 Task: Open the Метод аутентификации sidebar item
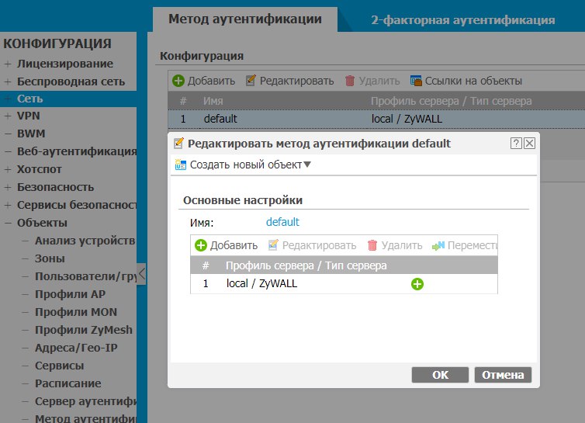pyautogui.click(x=86, y=418)
